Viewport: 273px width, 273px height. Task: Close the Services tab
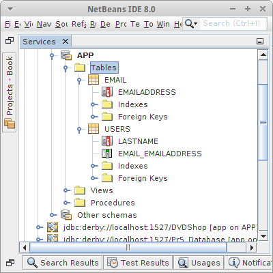coord(66,42)
